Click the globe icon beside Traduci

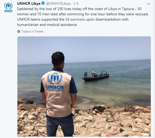point(18,31)
